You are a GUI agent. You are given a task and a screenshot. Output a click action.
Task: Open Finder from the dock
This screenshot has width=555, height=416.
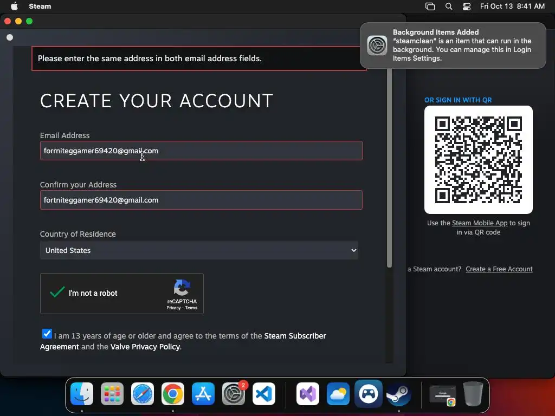82,394
